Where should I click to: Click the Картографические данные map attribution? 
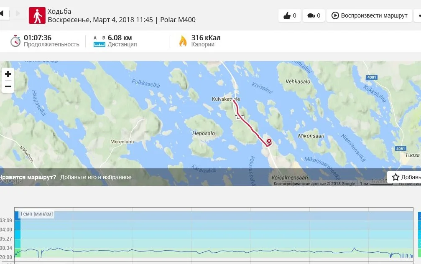pyautogui.click(x=314, y=184)
